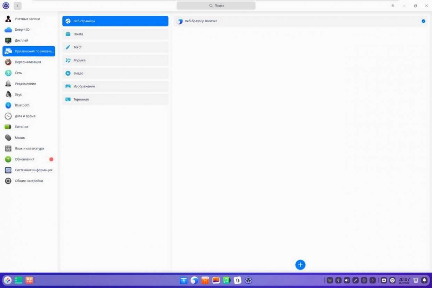Open Питание power settings

[x=29, y=127]
